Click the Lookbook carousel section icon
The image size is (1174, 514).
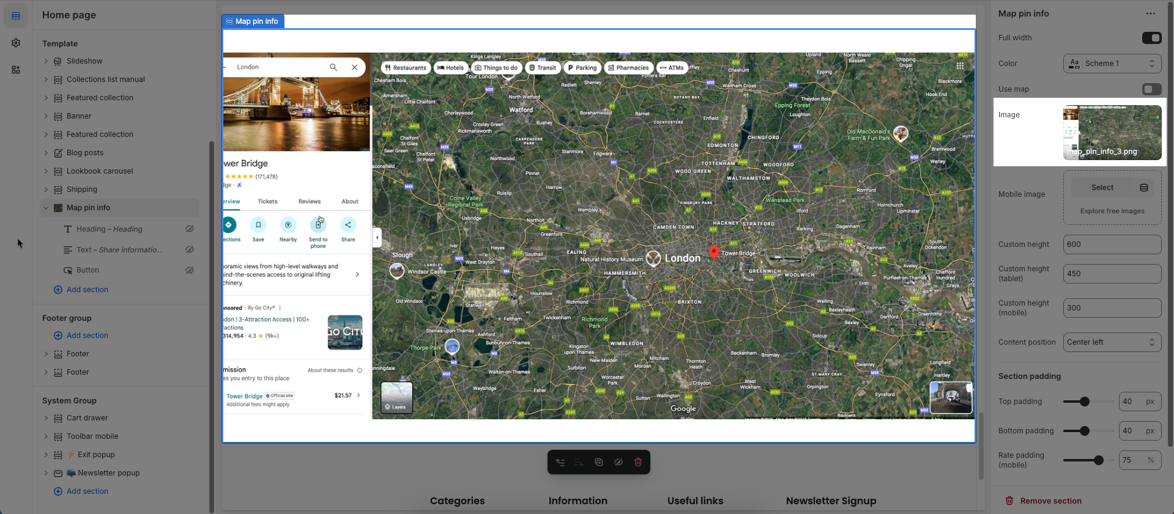[58, 171]
